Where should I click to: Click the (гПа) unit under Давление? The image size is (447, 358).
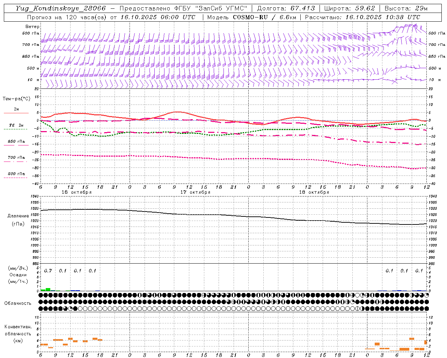click(18, 224)
